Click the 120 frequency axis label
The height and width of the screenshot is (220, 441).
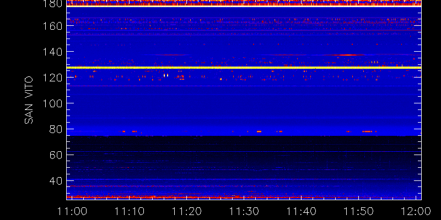[x=52, y=78]
